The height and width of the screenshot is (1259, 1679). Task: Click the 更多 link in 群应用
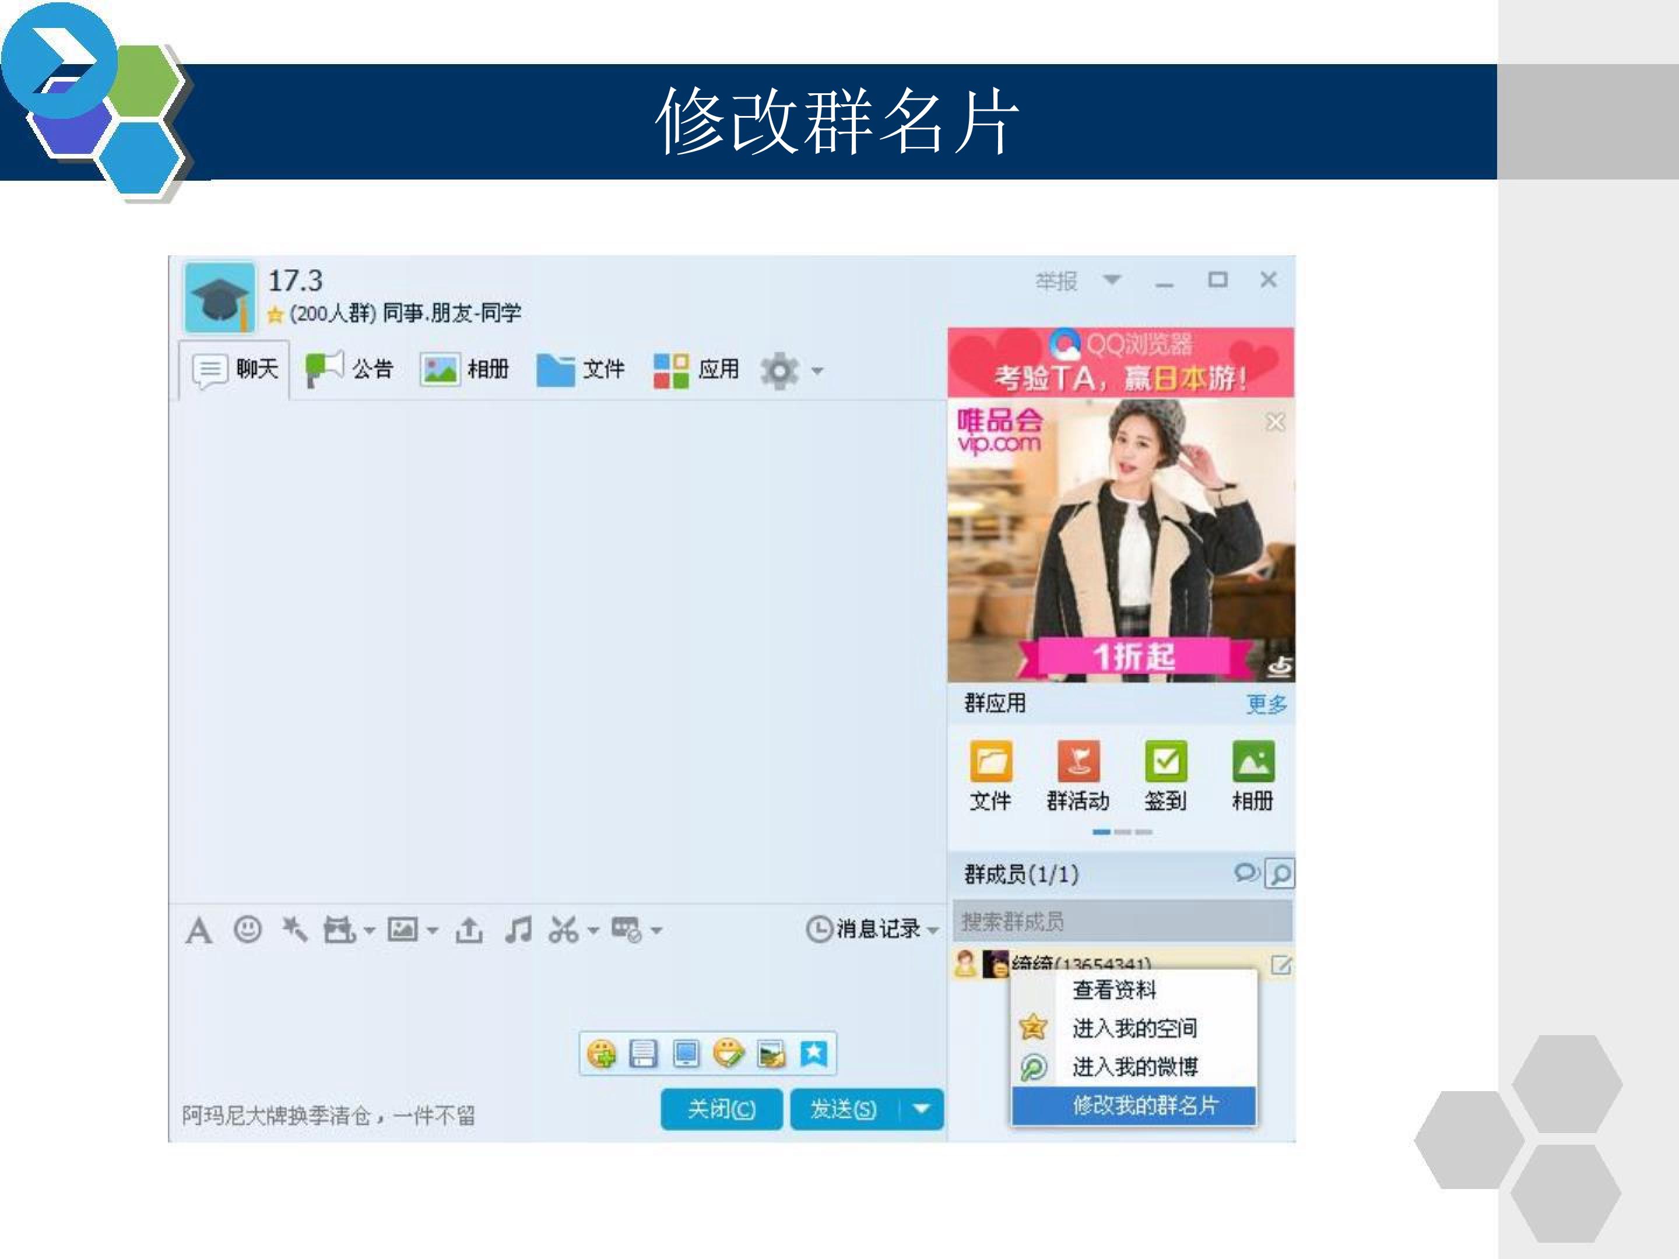tap(1266, 704)
